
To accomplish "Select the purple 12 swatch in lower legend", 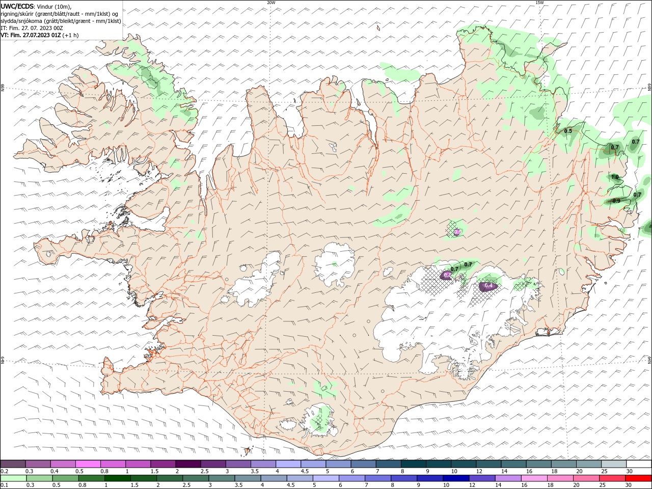I will click(481, 478).
